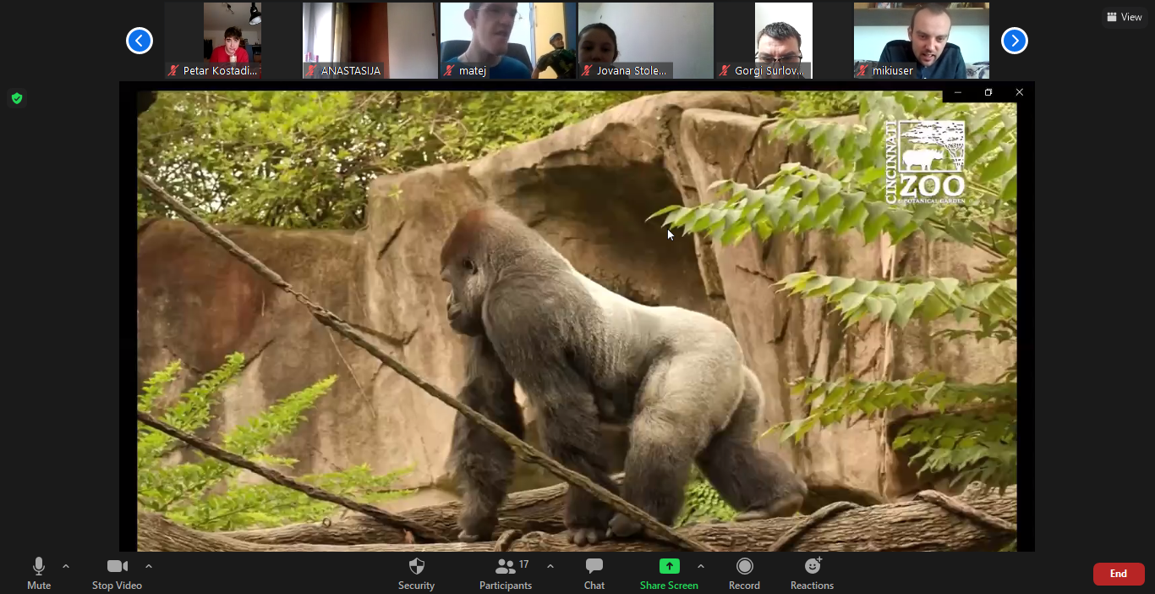Click the green Share Screen icon
This screenshot has width=1155, height=594.
[669, 566]
